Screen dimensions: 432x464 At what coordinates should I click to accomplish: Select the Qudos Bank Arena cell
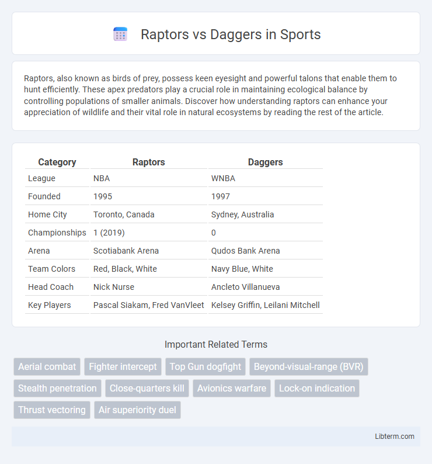(266, 251)
